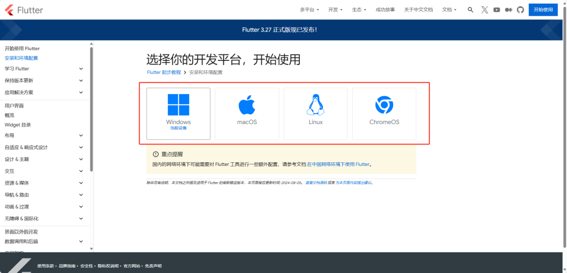567x273 pixels.
Task: Expand 自适应 & 响应式设计 section
Action: pos(44,148)
